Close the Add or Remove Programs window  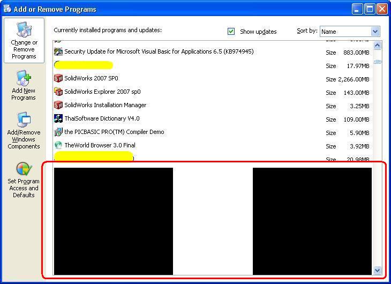382,9
